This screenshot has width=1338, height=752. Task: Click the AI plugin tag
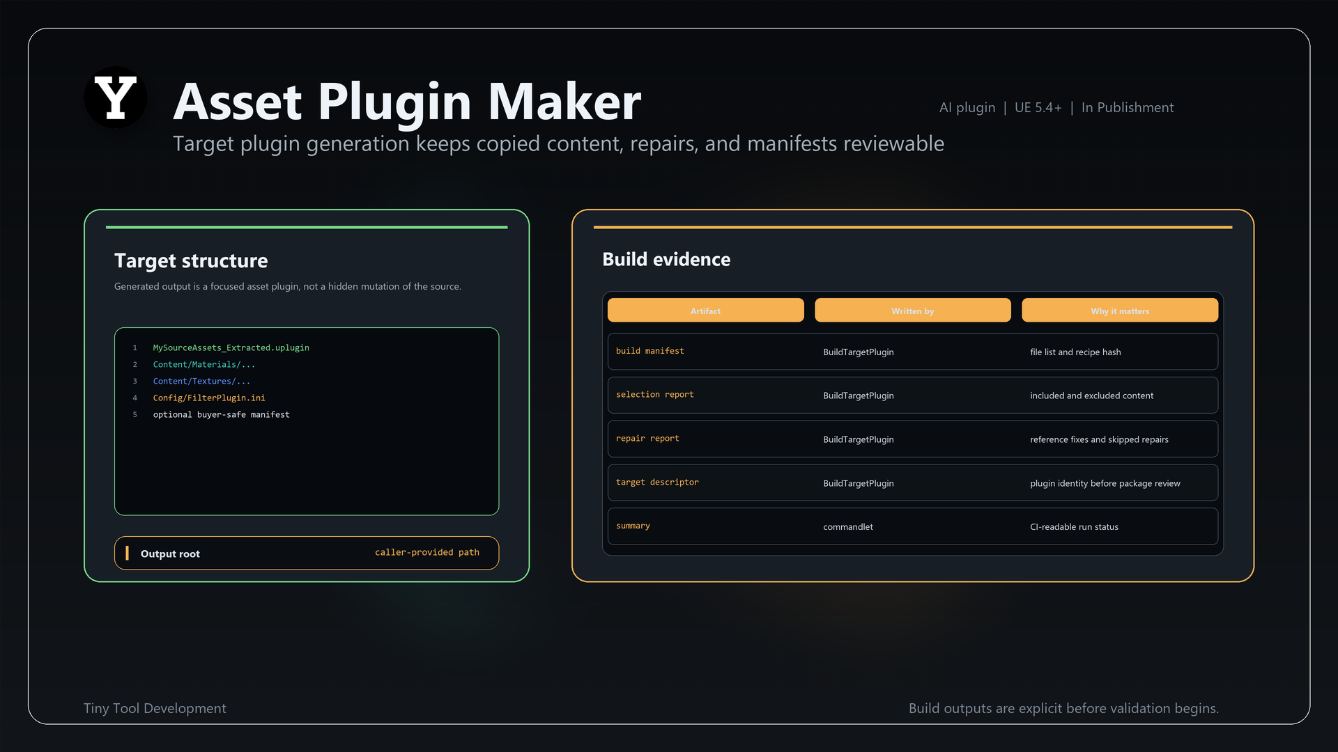967,107
